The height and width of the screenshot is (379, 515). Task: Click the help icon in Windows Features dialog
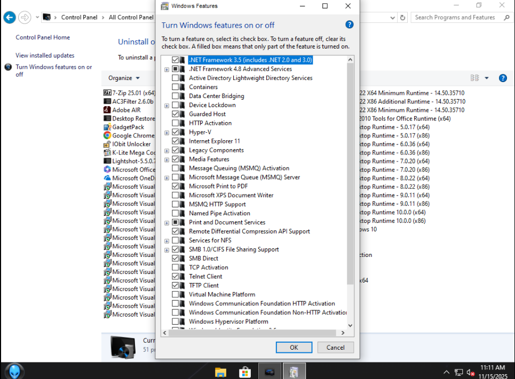(x=350, y=25)
